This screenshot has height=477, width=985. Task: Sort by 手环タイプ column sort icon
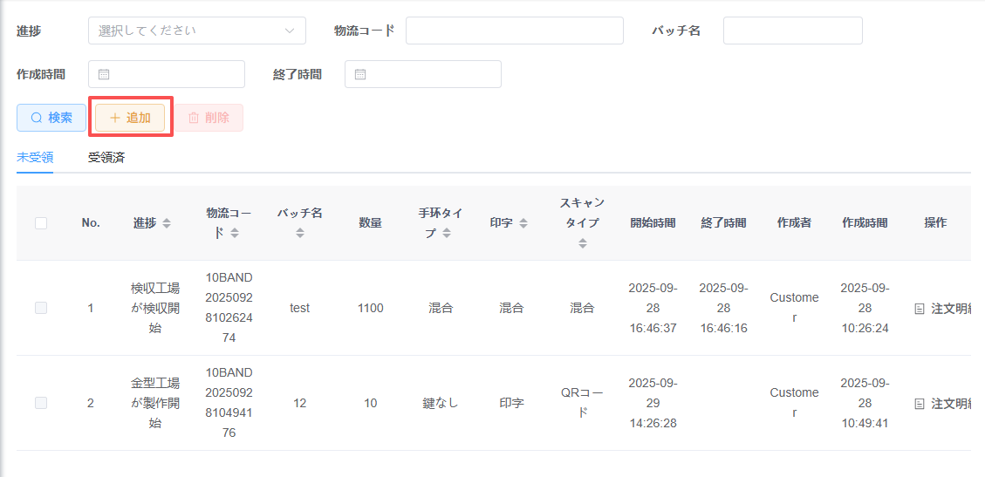(x=447, y=234)
